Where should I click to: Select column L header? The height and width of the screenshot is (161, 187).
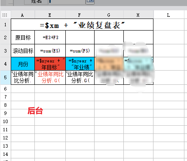169,15
